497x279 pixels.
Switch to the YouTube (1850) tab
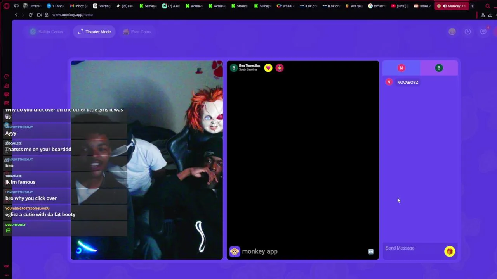coord(399,6)
